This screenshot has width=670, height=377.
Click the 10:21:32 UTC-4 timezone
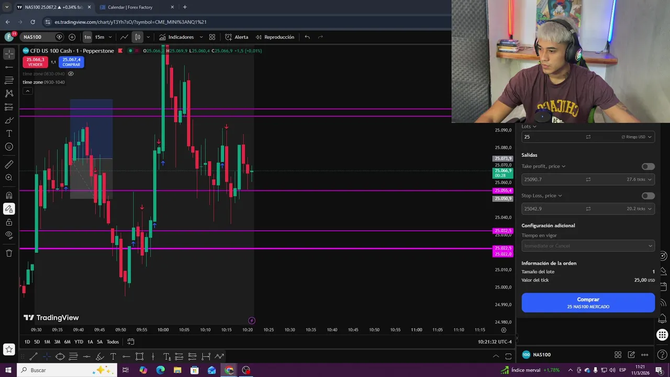tap(495, 342)
